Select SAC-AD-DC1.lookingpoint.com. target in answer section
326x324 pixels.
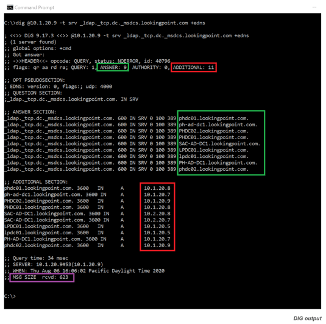(x=219, y=143)
